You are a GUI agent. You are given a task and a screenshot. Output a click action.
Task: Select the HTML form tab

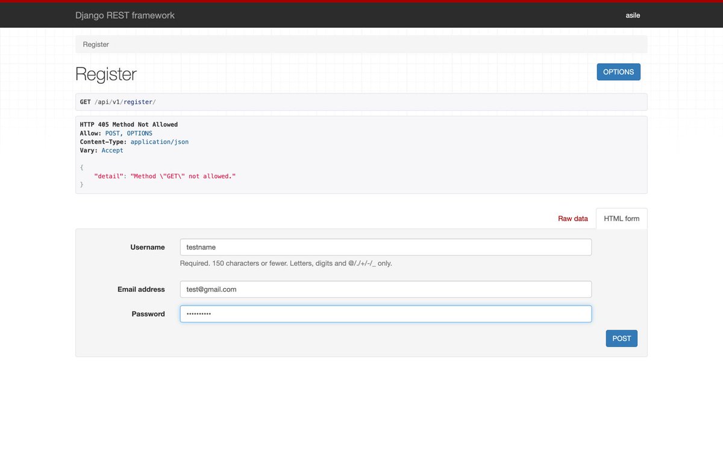(622, 219)
